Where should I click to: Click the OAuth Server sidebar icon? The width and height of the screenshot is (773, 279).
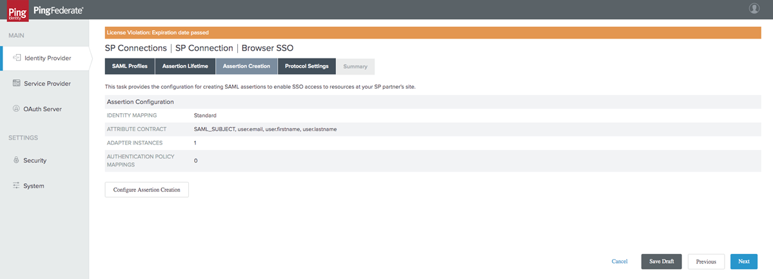pyautogui.click(x=15, y=109)
